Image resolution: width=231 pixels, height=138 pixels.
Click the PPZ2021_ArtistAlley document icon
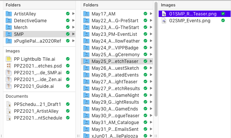pyautogui.click(x=9, y=111)
